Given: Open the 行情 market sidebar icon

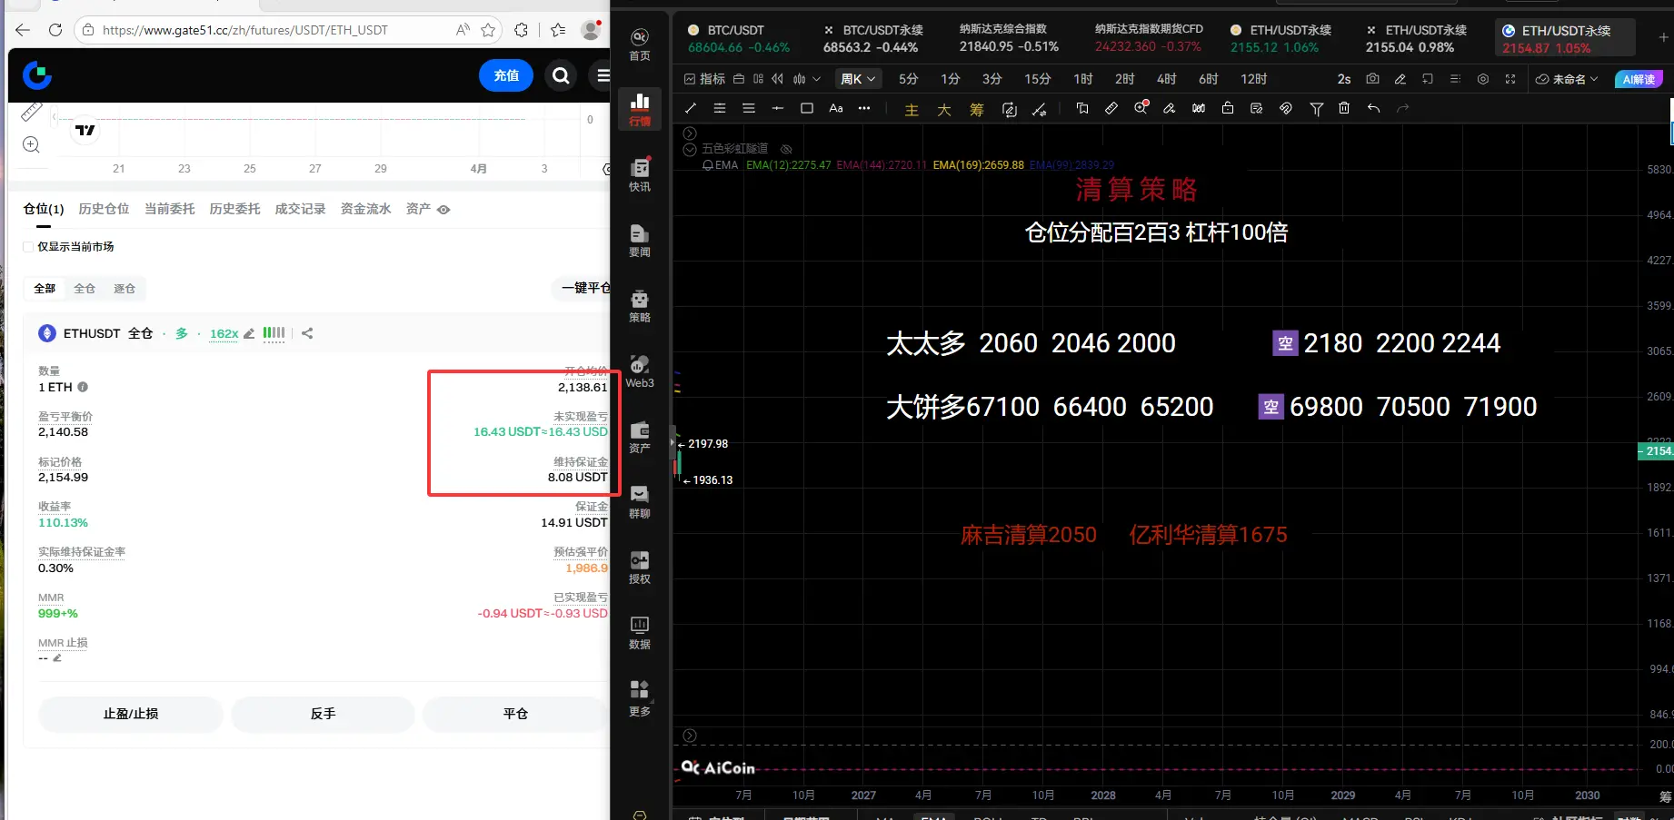Looking at the screenshot, I should pyautogui.click(x=640, y=110).
